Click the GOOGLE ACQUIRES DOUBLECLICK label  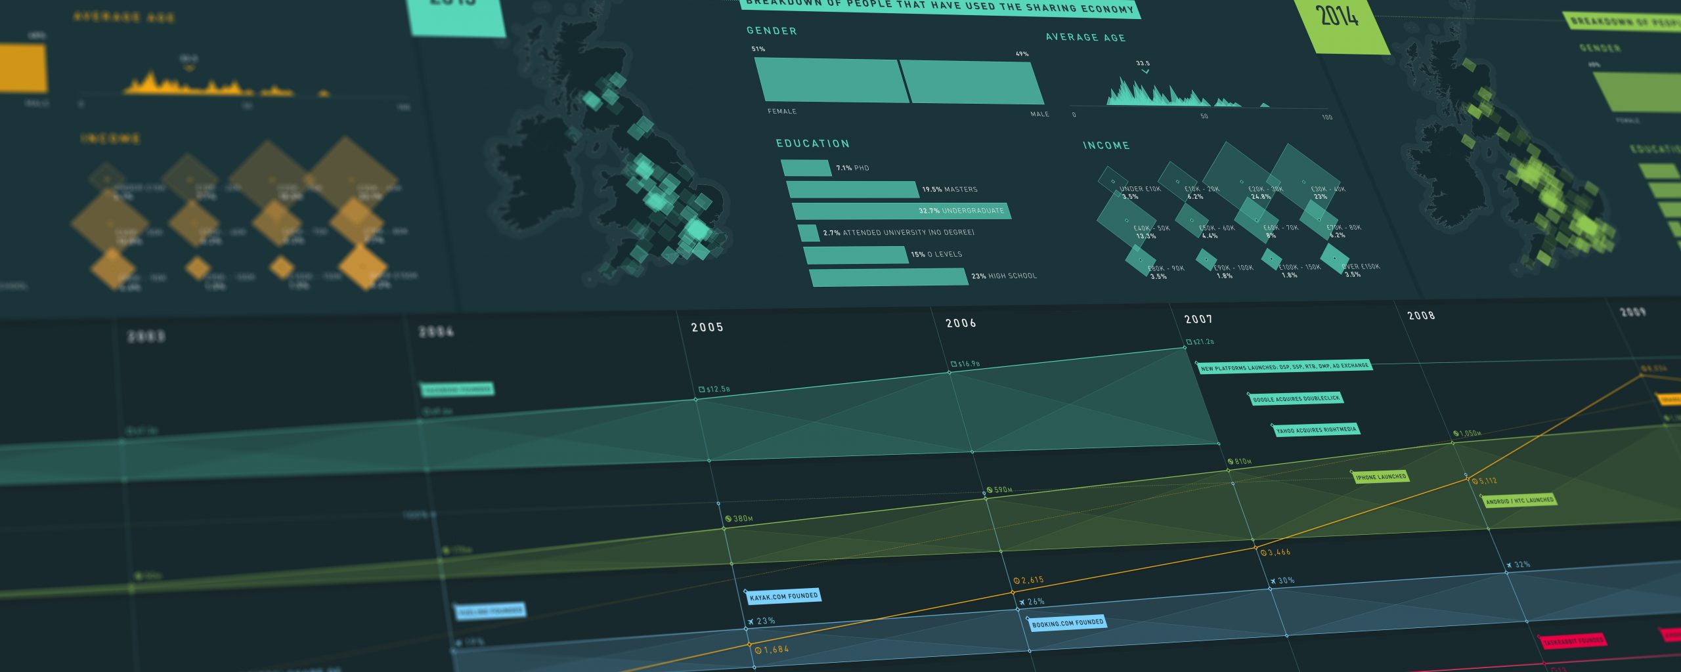pyautogui.click(x=1296, y=398)
